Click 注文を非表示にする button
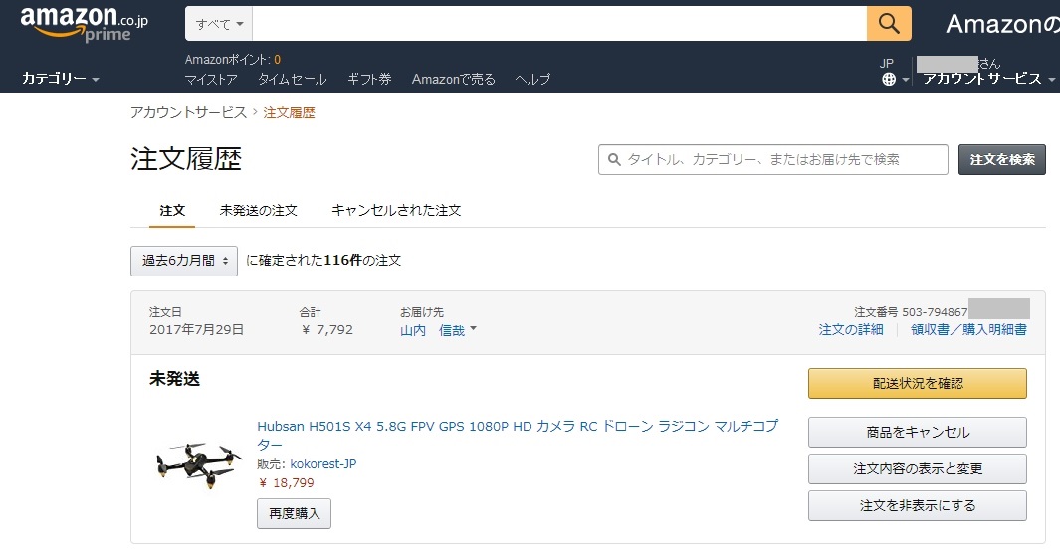 click(x=917, y=505)
